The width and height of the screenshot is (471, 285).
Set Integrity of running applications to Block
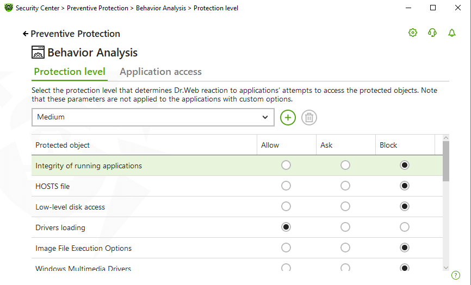(x=405, y=165)
